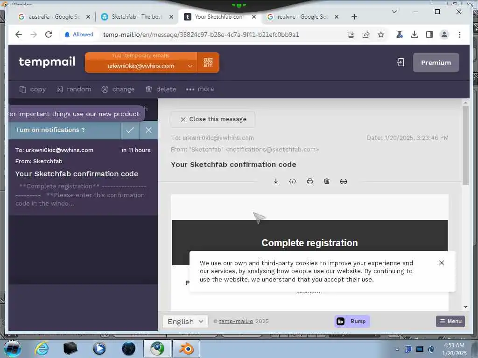The image size is (478, 358).
Task: Close the cookie consent banner
Action: click(441, 263)
